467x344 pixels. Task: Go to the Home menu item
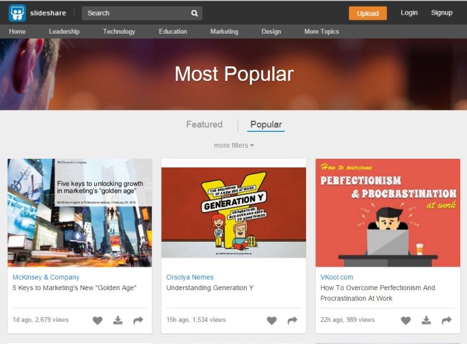[17, 31]
